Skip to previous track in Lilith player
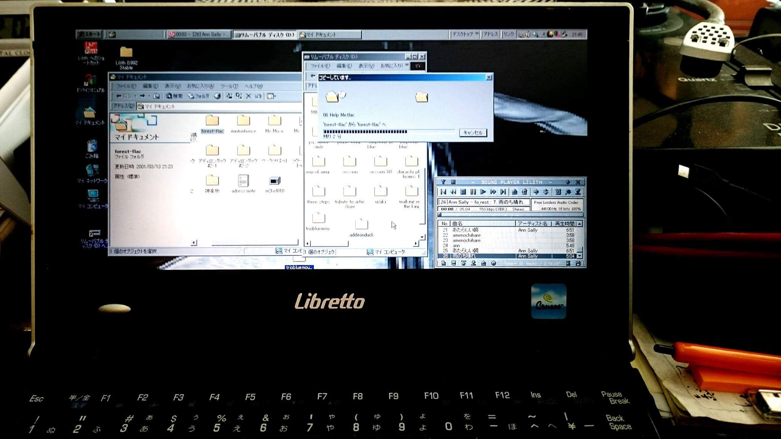This screenshot has height=439, width=781. click(x=443, y=192)
